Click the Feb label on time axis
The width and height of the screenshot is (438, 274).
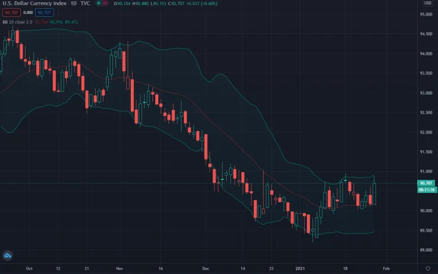tap(386, 269)
